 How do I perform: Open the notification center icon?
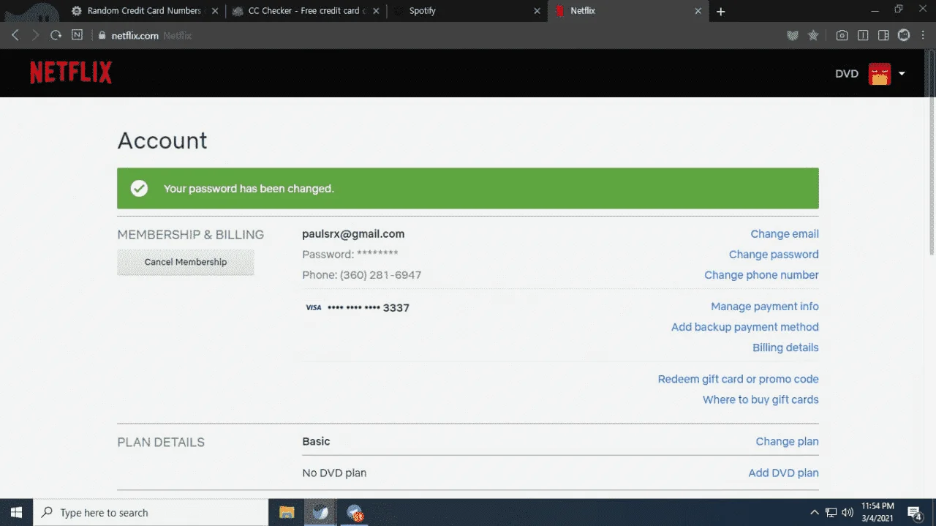(915, 513)
